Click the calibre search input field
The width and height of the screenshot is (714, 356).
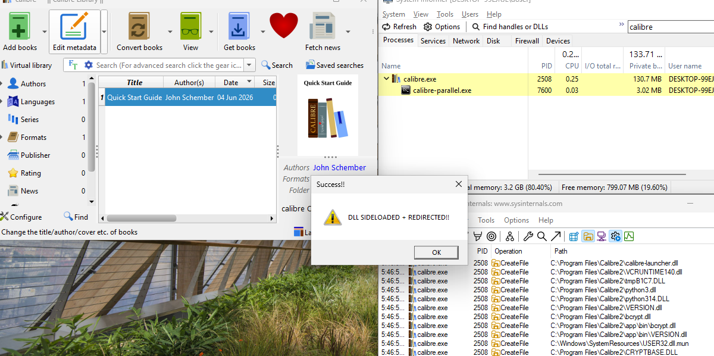click(x=169, y=65)
